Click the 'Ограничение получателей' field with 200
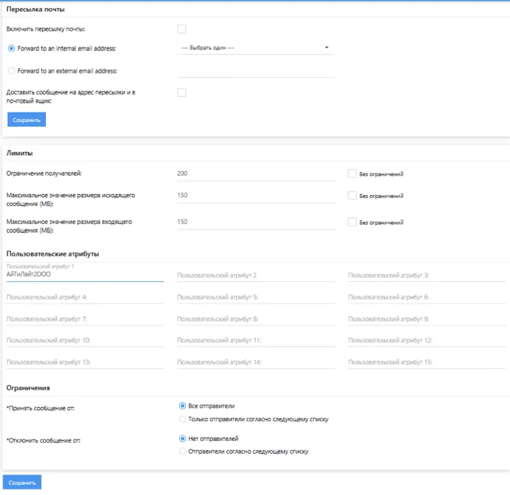 [256, 174]
